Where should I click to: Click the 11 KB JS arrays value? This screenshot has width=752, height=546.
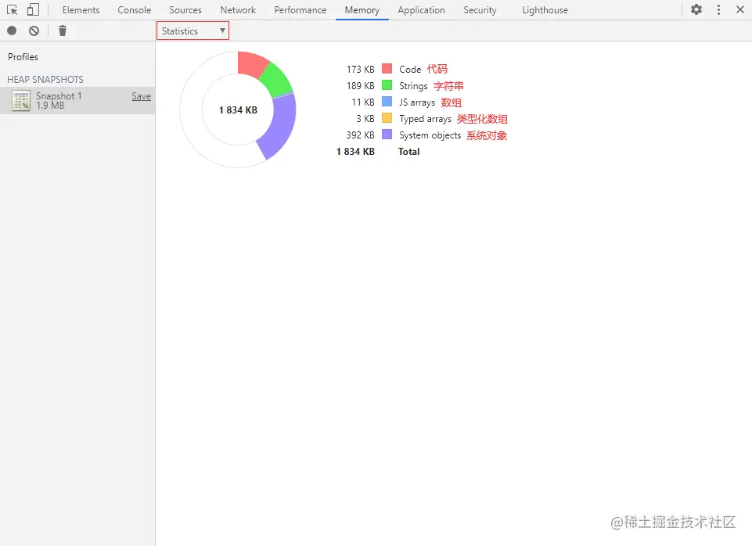[362, 102]
